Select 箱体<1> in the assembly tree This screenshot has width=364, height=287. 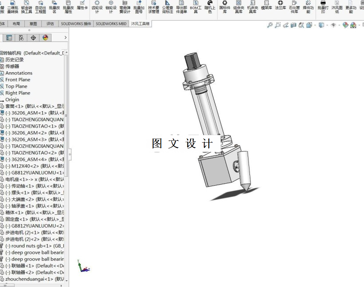click(18, 212)
